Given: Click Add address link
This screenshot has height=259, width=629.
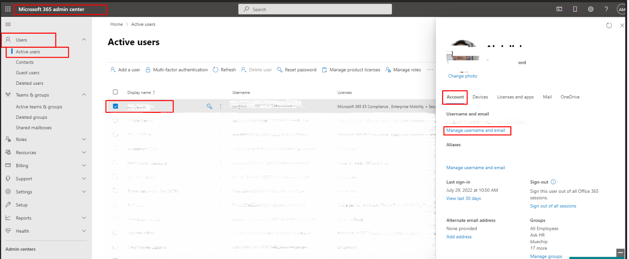Looking at the screenshot, I should pyautogui.click(x=459, y=237).
